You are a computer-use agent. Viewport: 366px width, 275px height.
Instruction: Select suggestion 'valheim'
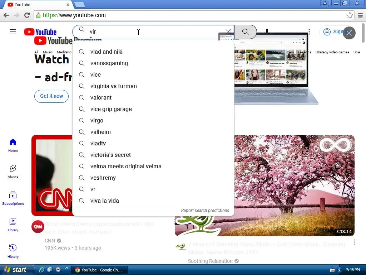tap(153, 132)
